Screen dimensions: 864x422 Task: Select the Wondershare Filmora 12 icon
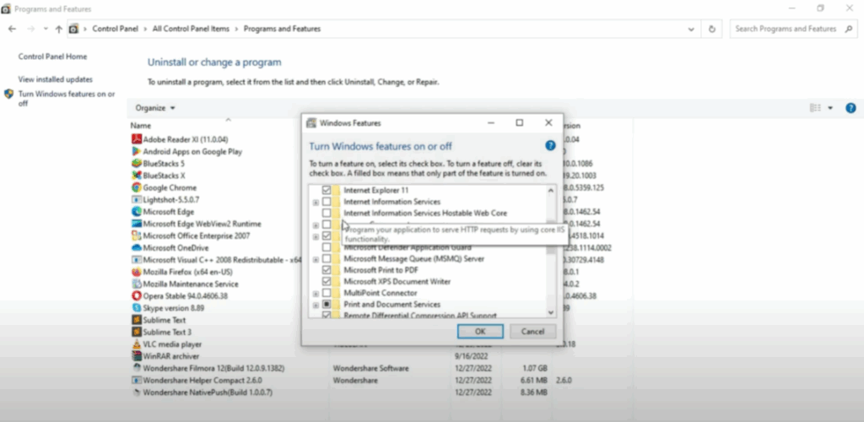tap(136, 368)
